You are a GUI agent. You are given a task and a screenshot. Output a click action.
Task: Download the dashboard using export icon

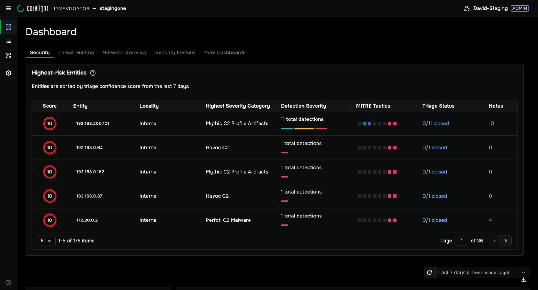[524, 280]
